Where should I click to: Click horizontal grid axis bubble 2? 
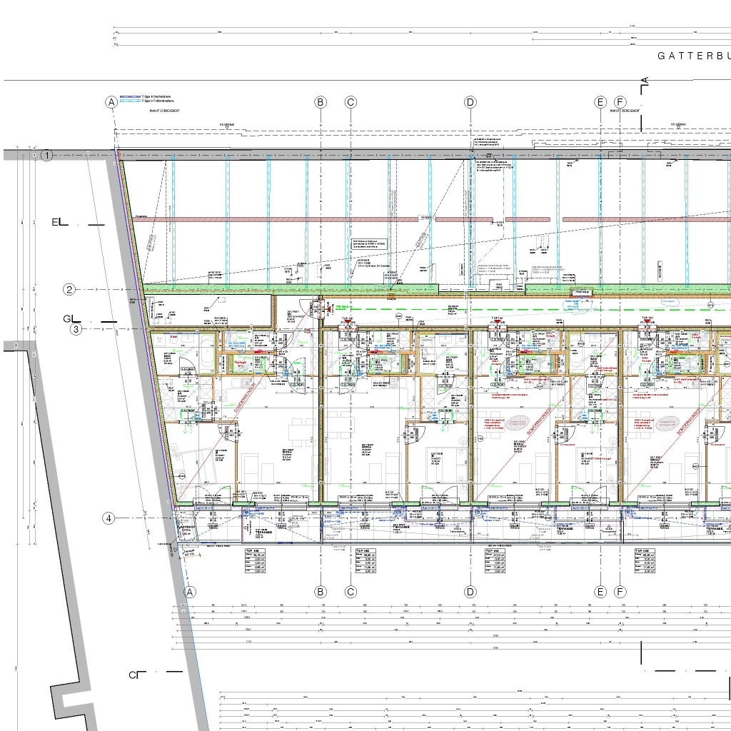(69, 290)
